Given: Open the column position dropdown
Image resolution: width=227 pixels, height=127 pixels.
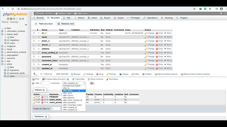Looking at the screenshot, I should (74, 83).
